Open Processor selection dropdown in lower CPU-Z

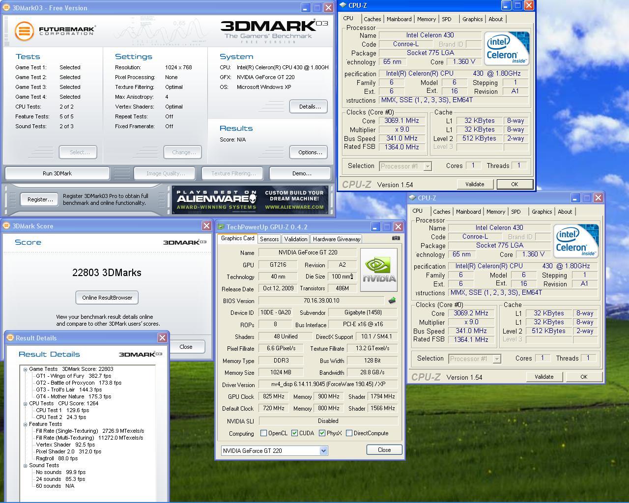point(497,359)
